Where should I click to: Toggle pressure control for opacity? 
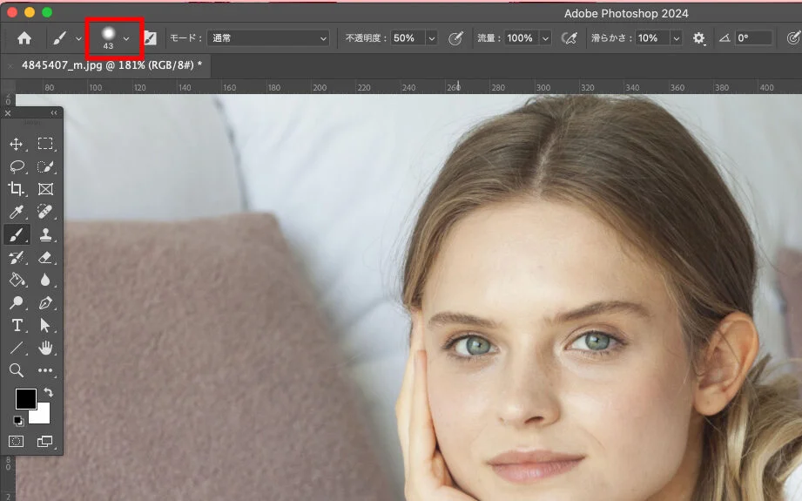tap(455, 38)
